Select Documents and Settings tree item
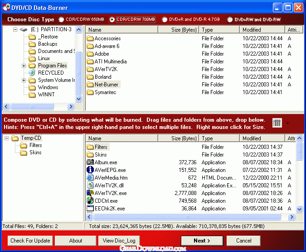 coord(56,51)
